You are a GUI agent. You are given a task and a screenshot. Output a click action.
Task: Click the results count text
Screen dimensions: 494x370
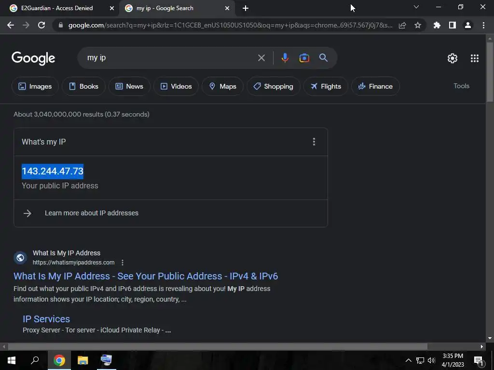point(81,114)
